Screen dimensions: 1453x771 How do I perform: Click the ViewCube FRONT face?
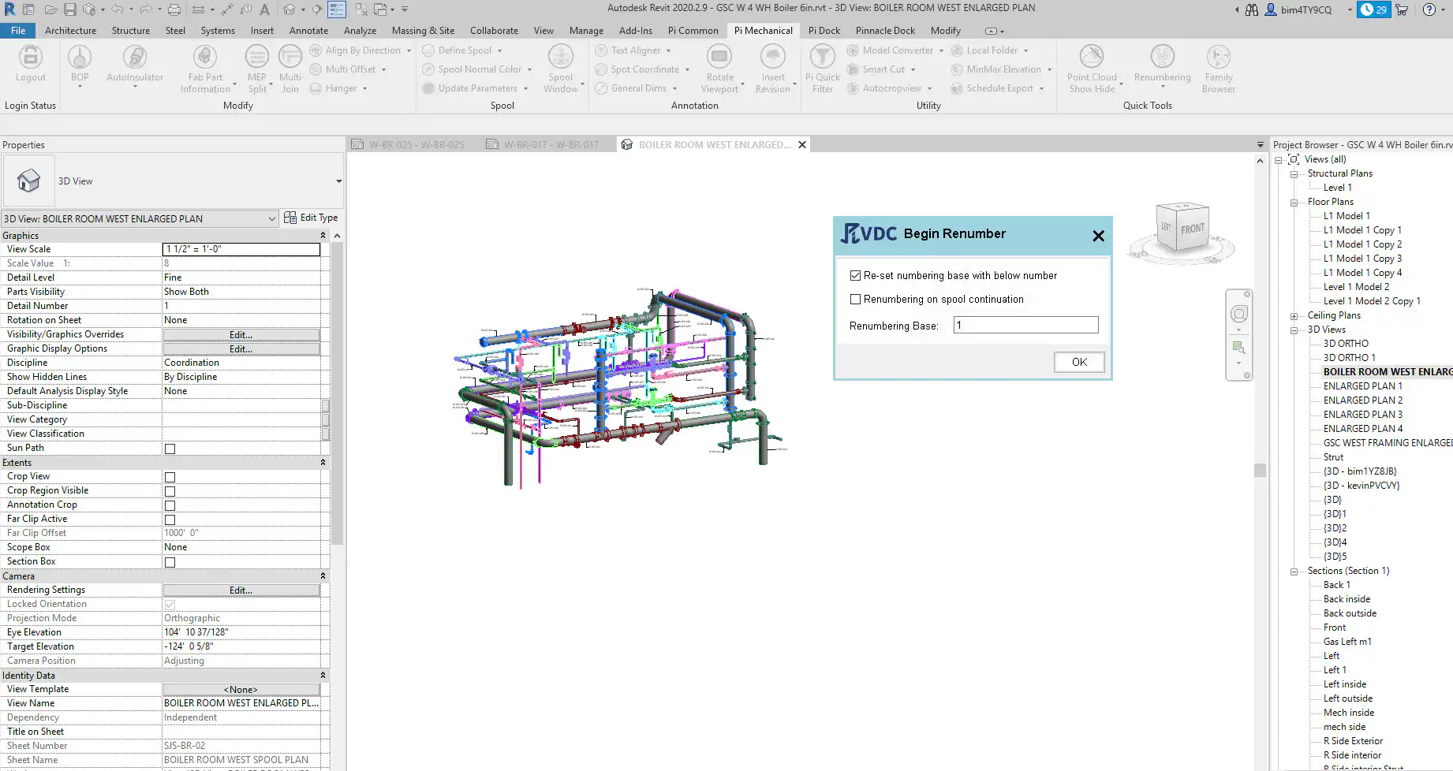pyautogui.click(x=1192, y=229)
